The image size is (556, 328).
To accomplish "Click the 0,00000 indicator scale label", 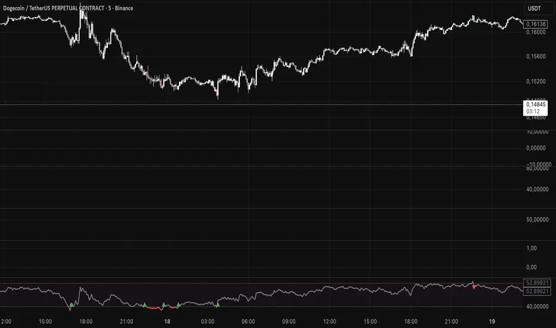I will tap(536, 148).
